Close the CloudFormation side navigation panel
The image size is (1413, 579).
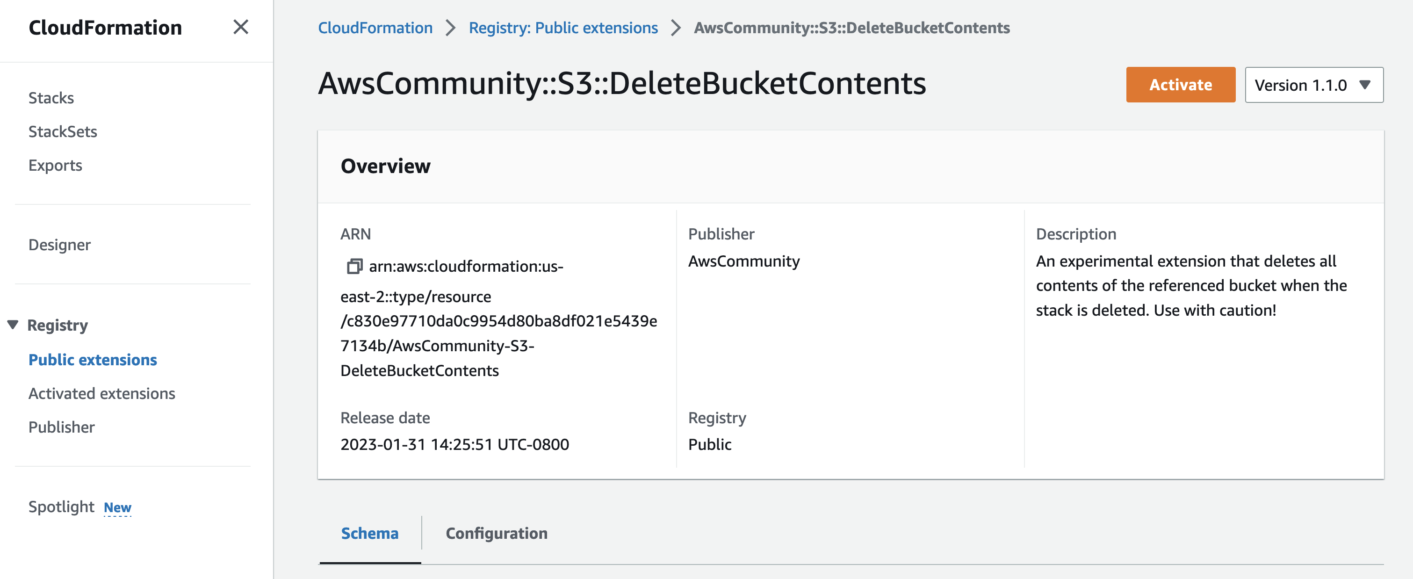241,27
